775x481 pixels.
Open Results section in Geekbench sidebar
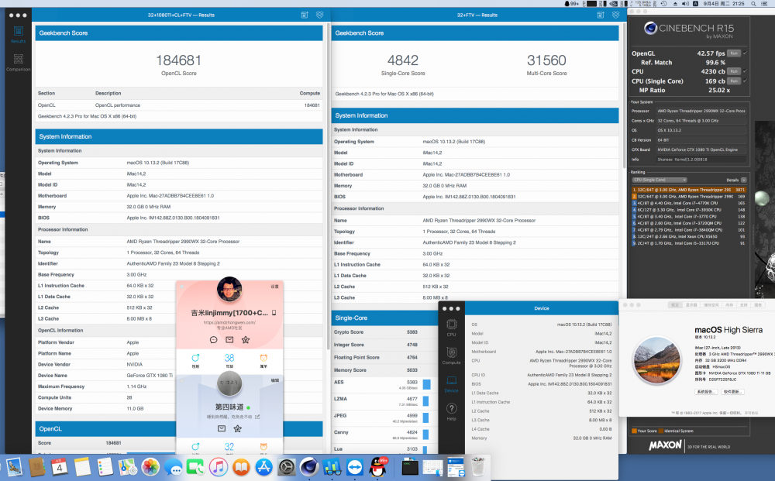[x=19, y=34]
